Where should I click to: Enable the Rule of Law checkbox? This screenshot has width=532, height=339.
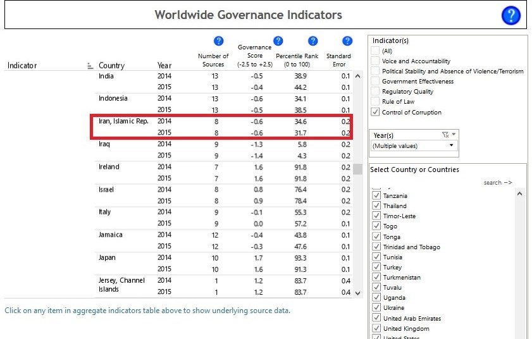tap(376, 102)
